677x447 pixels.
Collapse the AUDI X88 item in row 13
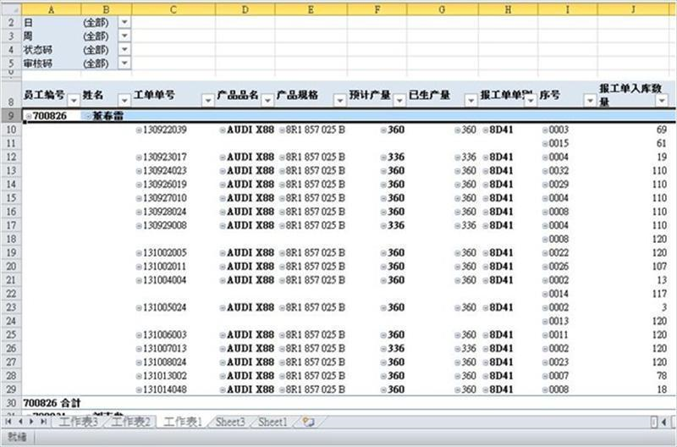click(x=223, y=171)
